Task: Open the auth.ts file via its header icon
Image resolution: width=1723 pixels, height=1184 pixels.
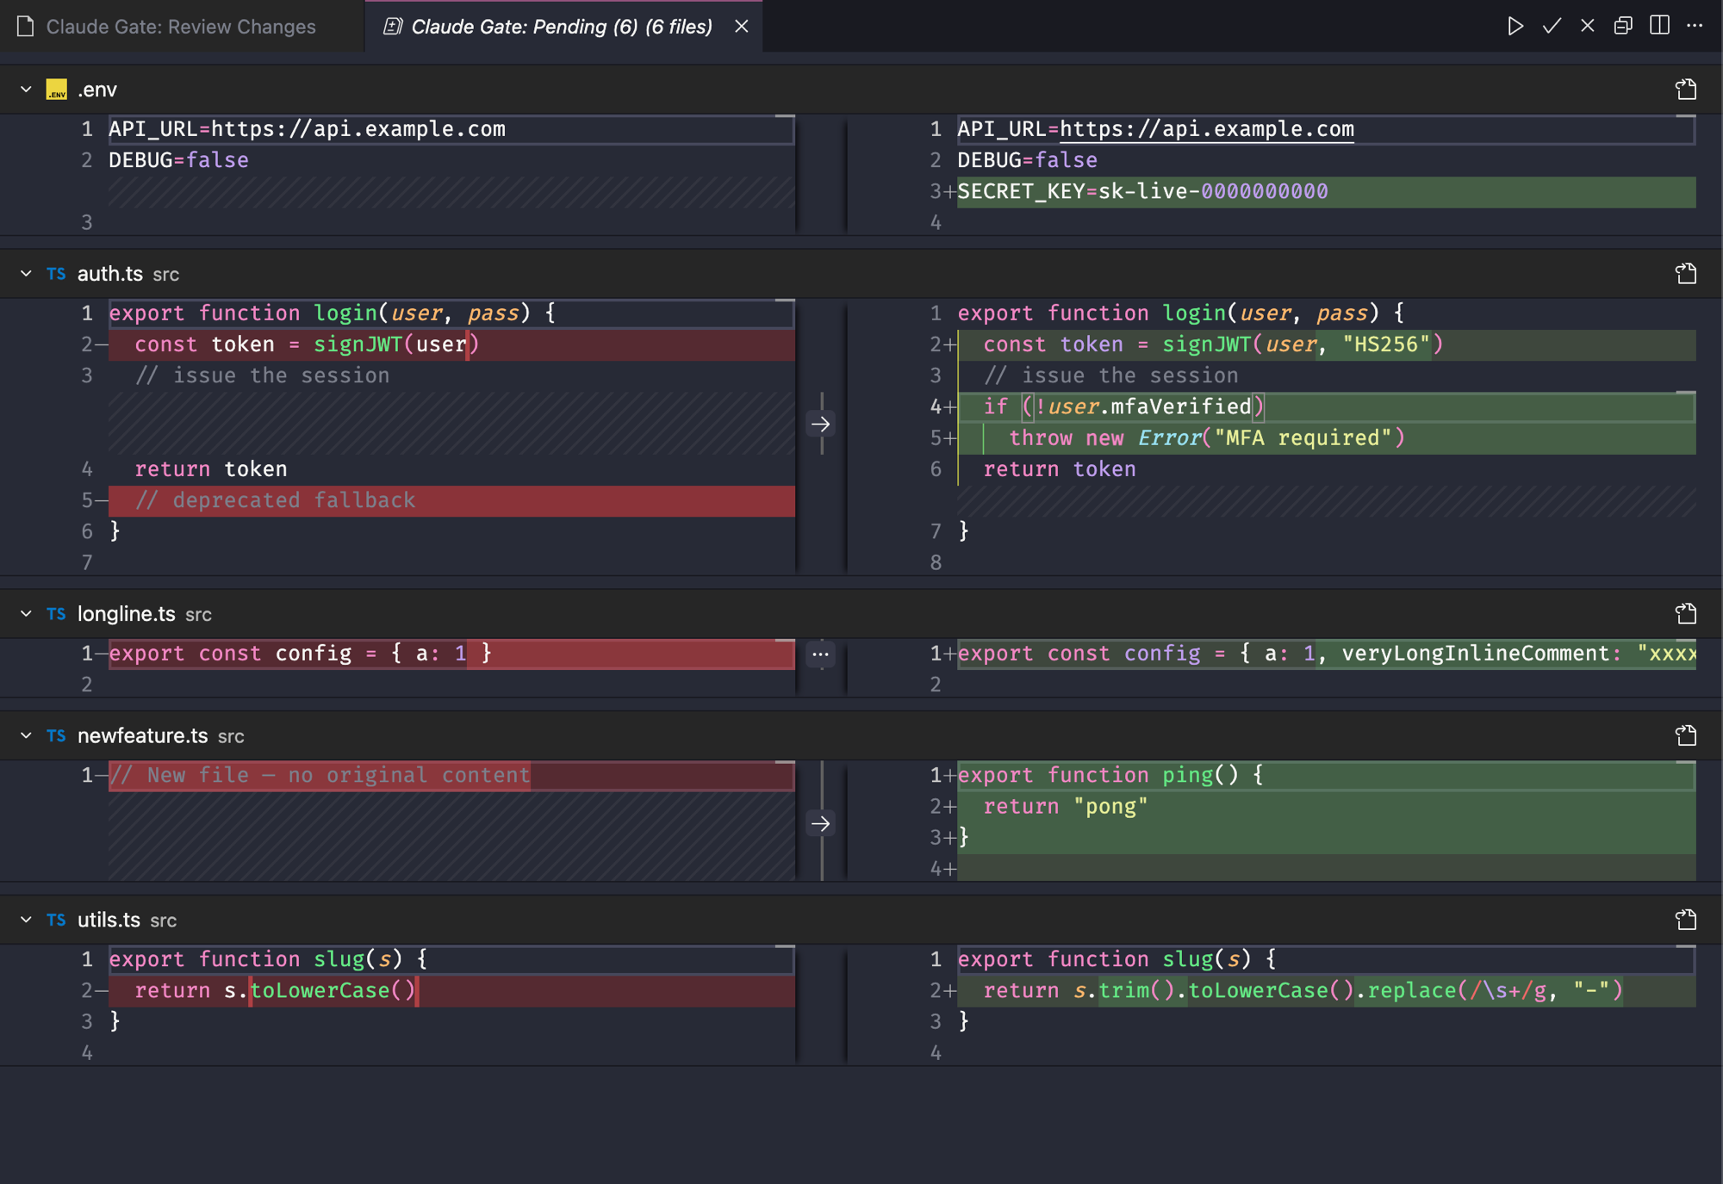Action: [1686, 274]
